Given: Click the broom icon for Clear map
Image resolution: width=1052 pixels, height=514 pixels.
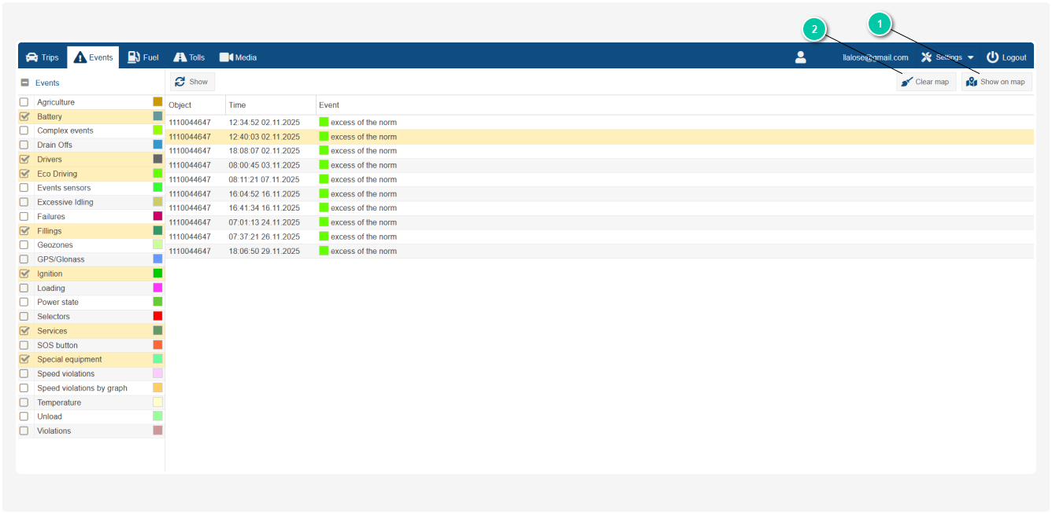Looking at the screenshot, I should [x=907, y=82].
